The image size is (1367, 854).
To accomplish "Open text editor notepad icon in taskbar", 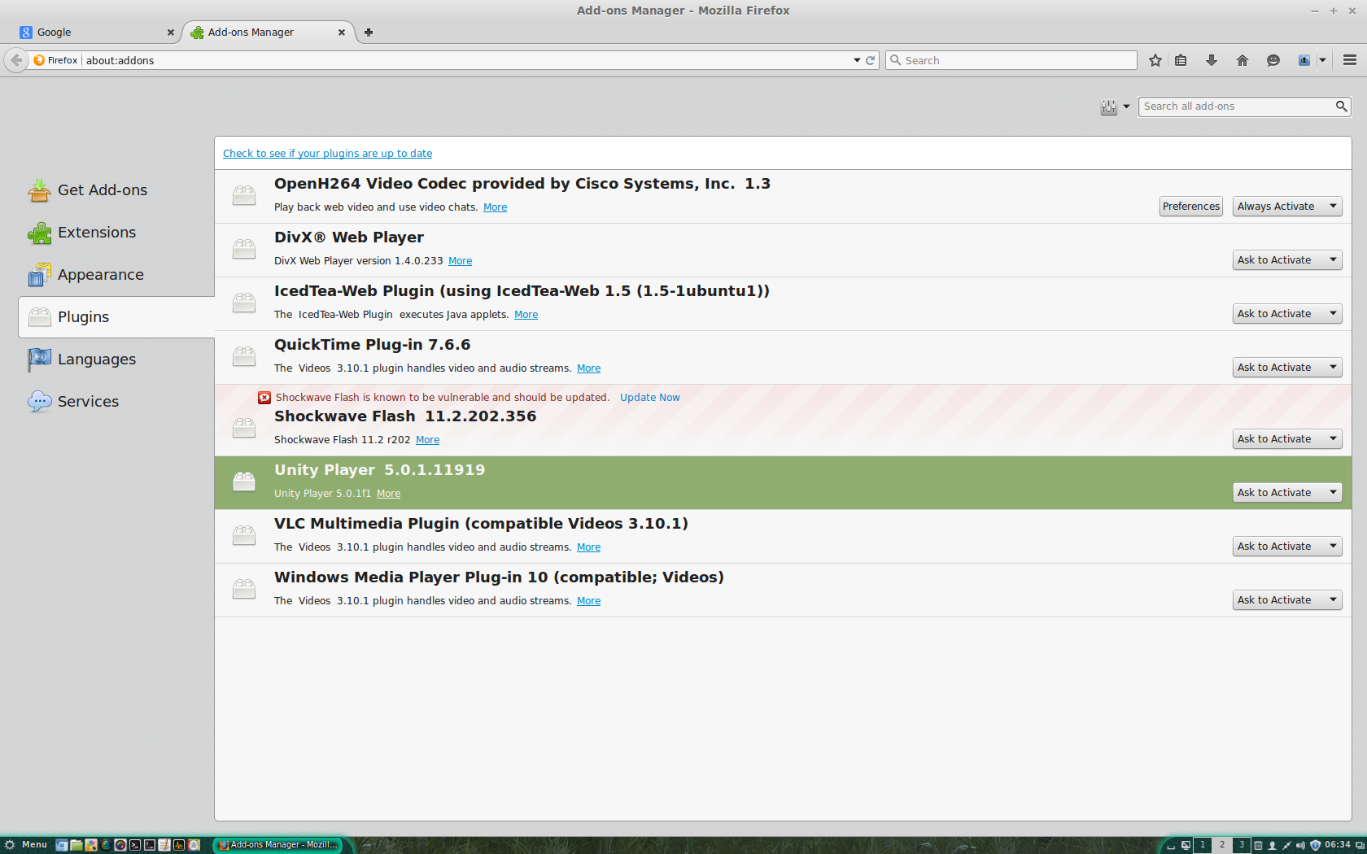I will [x=164, y=845].
